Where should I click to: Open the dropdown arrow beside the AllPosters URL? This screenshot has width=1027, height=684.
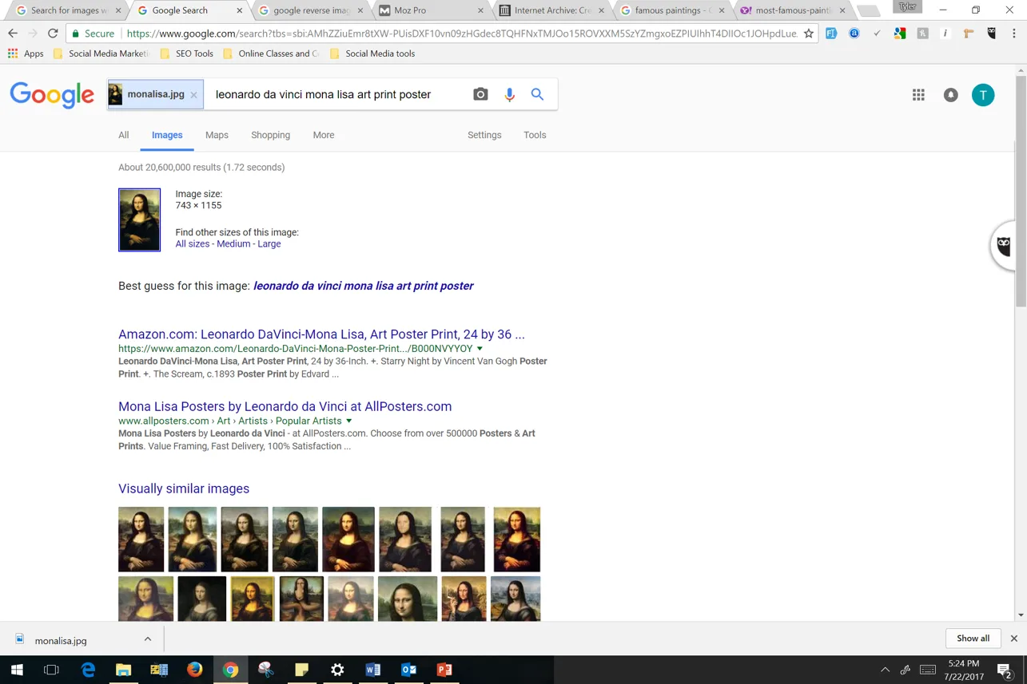348,421
